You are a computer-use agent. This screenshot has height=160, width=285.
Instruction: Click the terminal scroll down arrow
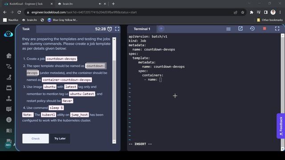(282, 149)
